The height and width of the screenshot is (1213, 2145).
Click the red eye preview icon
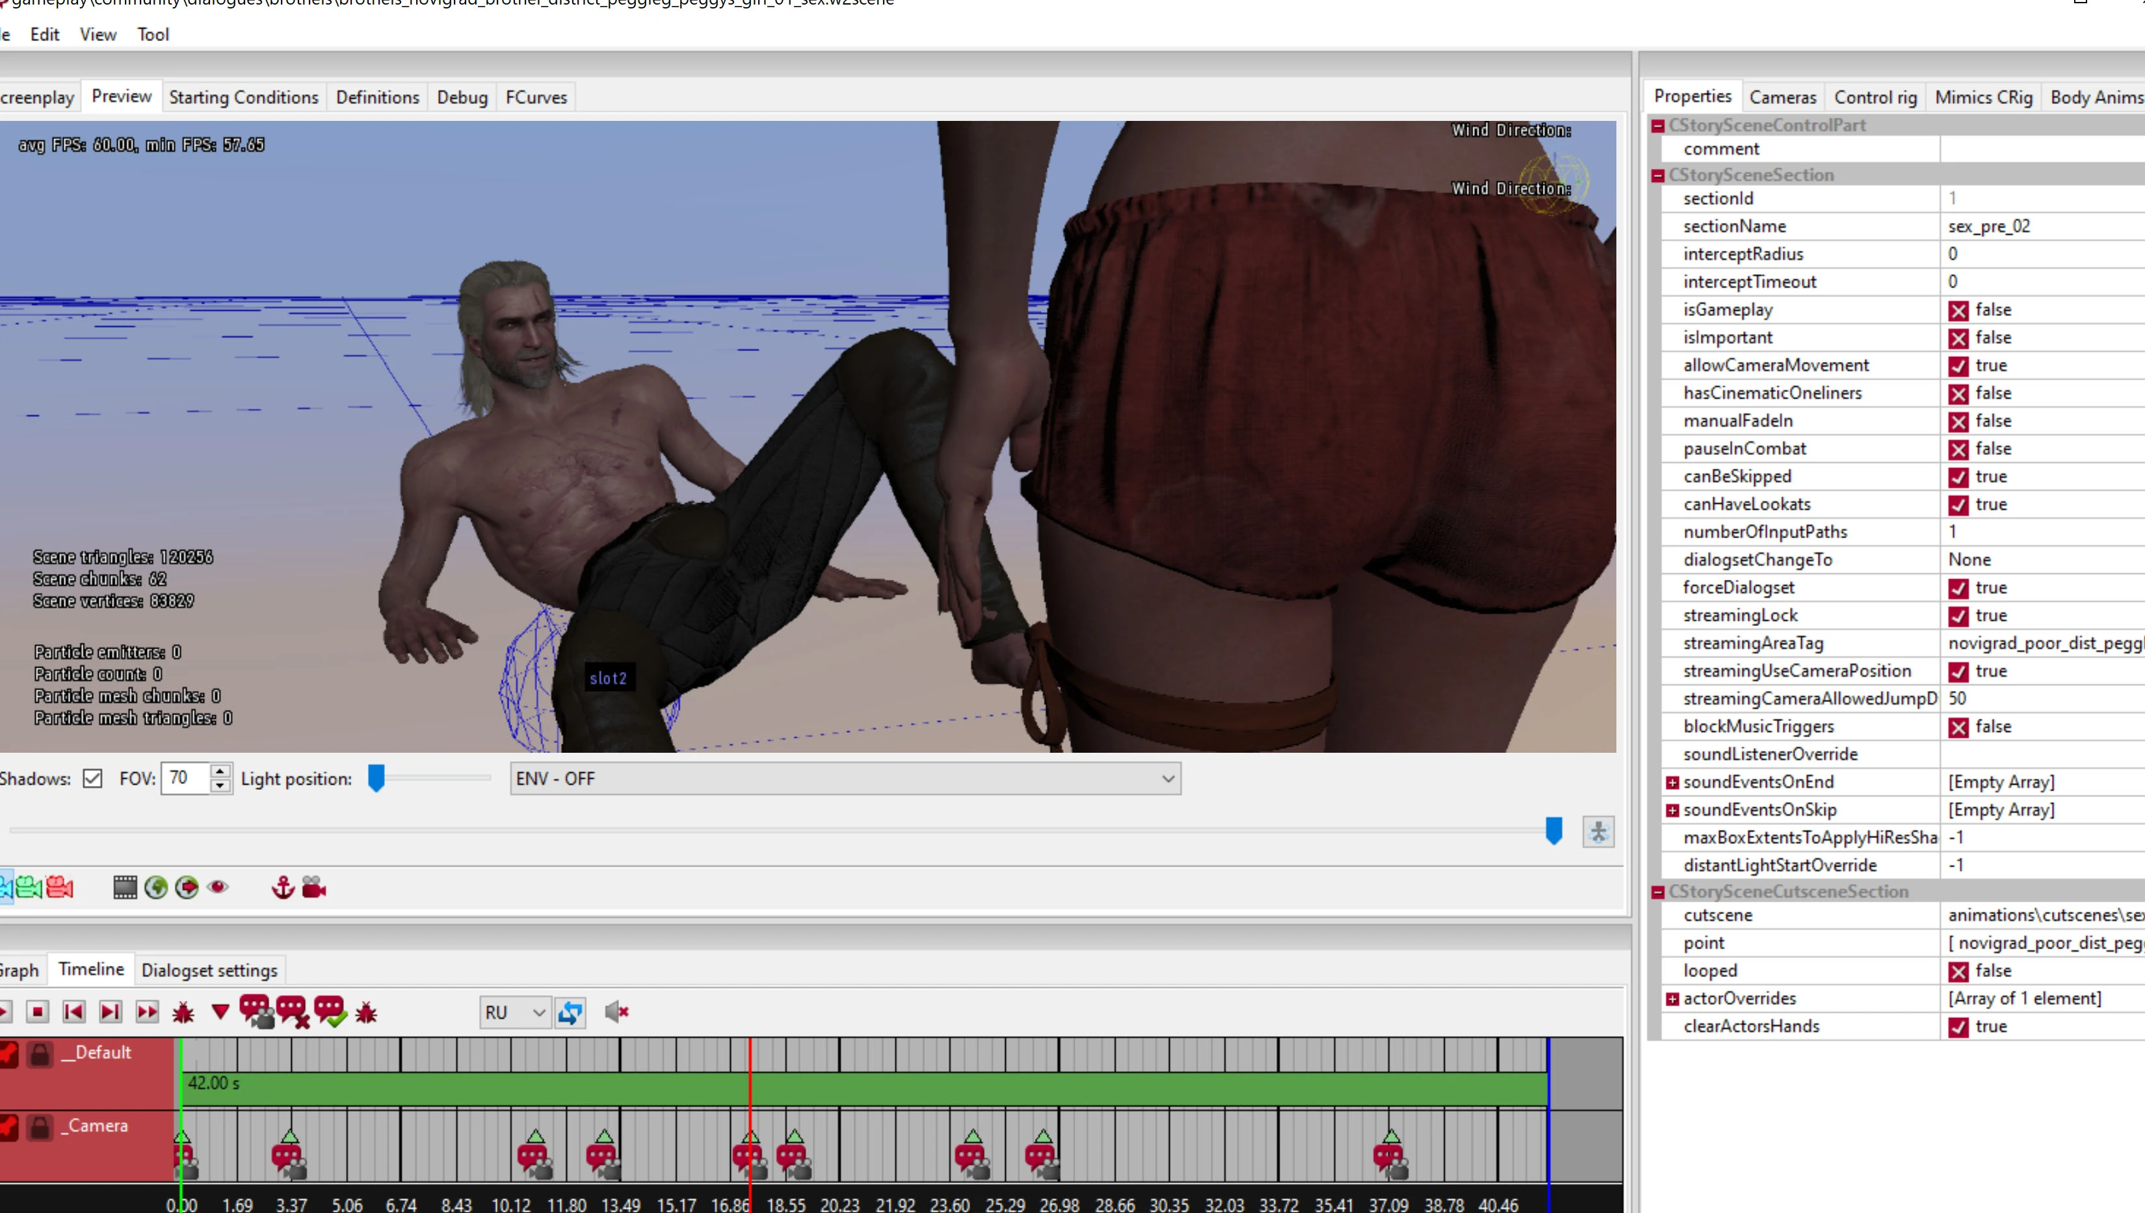pos(218,887)
